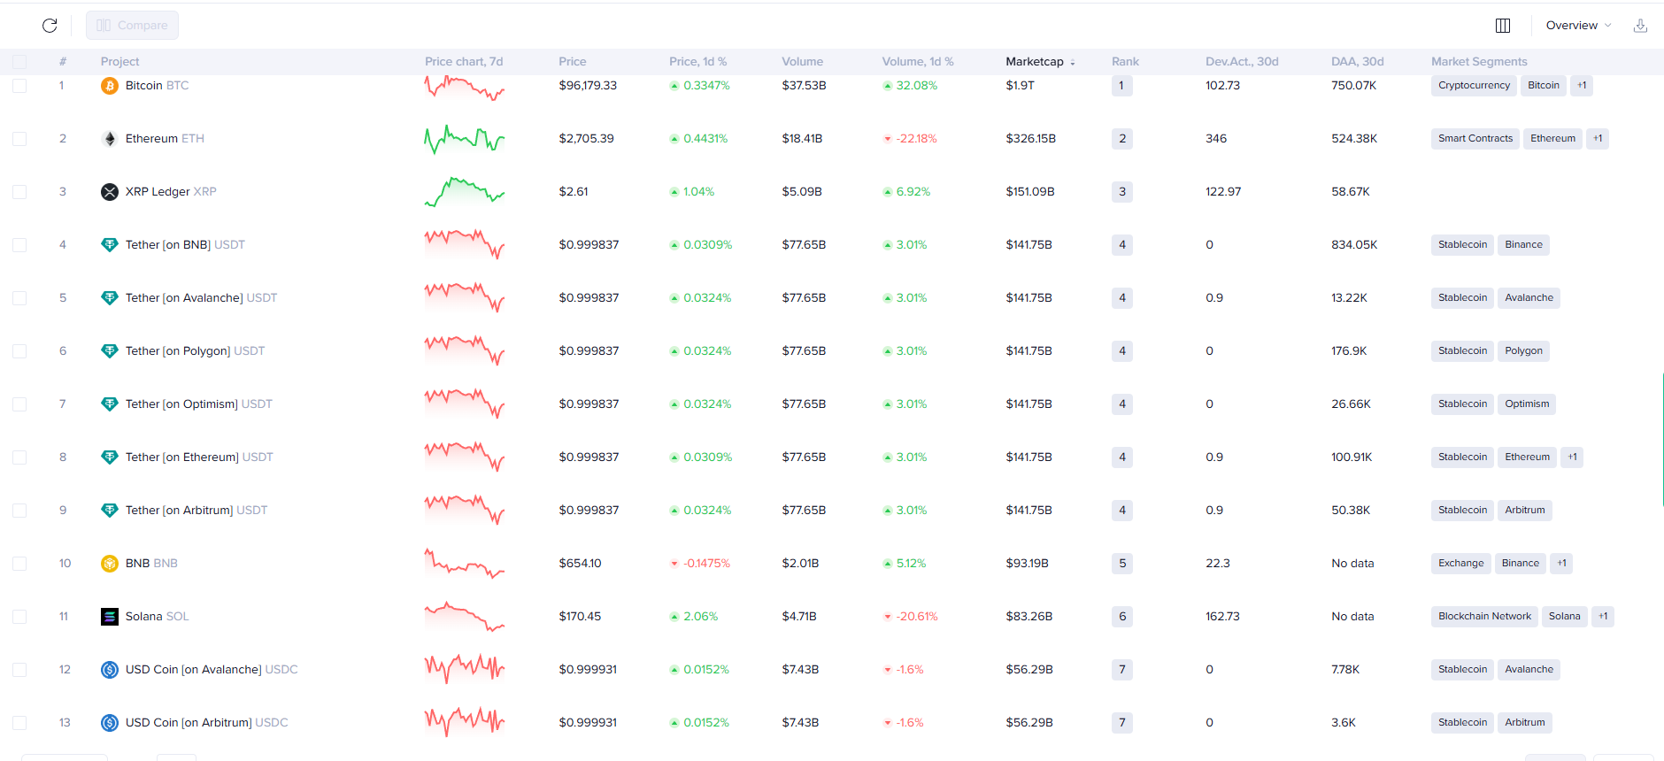Expand +1 segments for Tether [on Ethereum]
Image resolution: width=1664 pixels, height=761 pixels.
click(x=1572, y=457)
